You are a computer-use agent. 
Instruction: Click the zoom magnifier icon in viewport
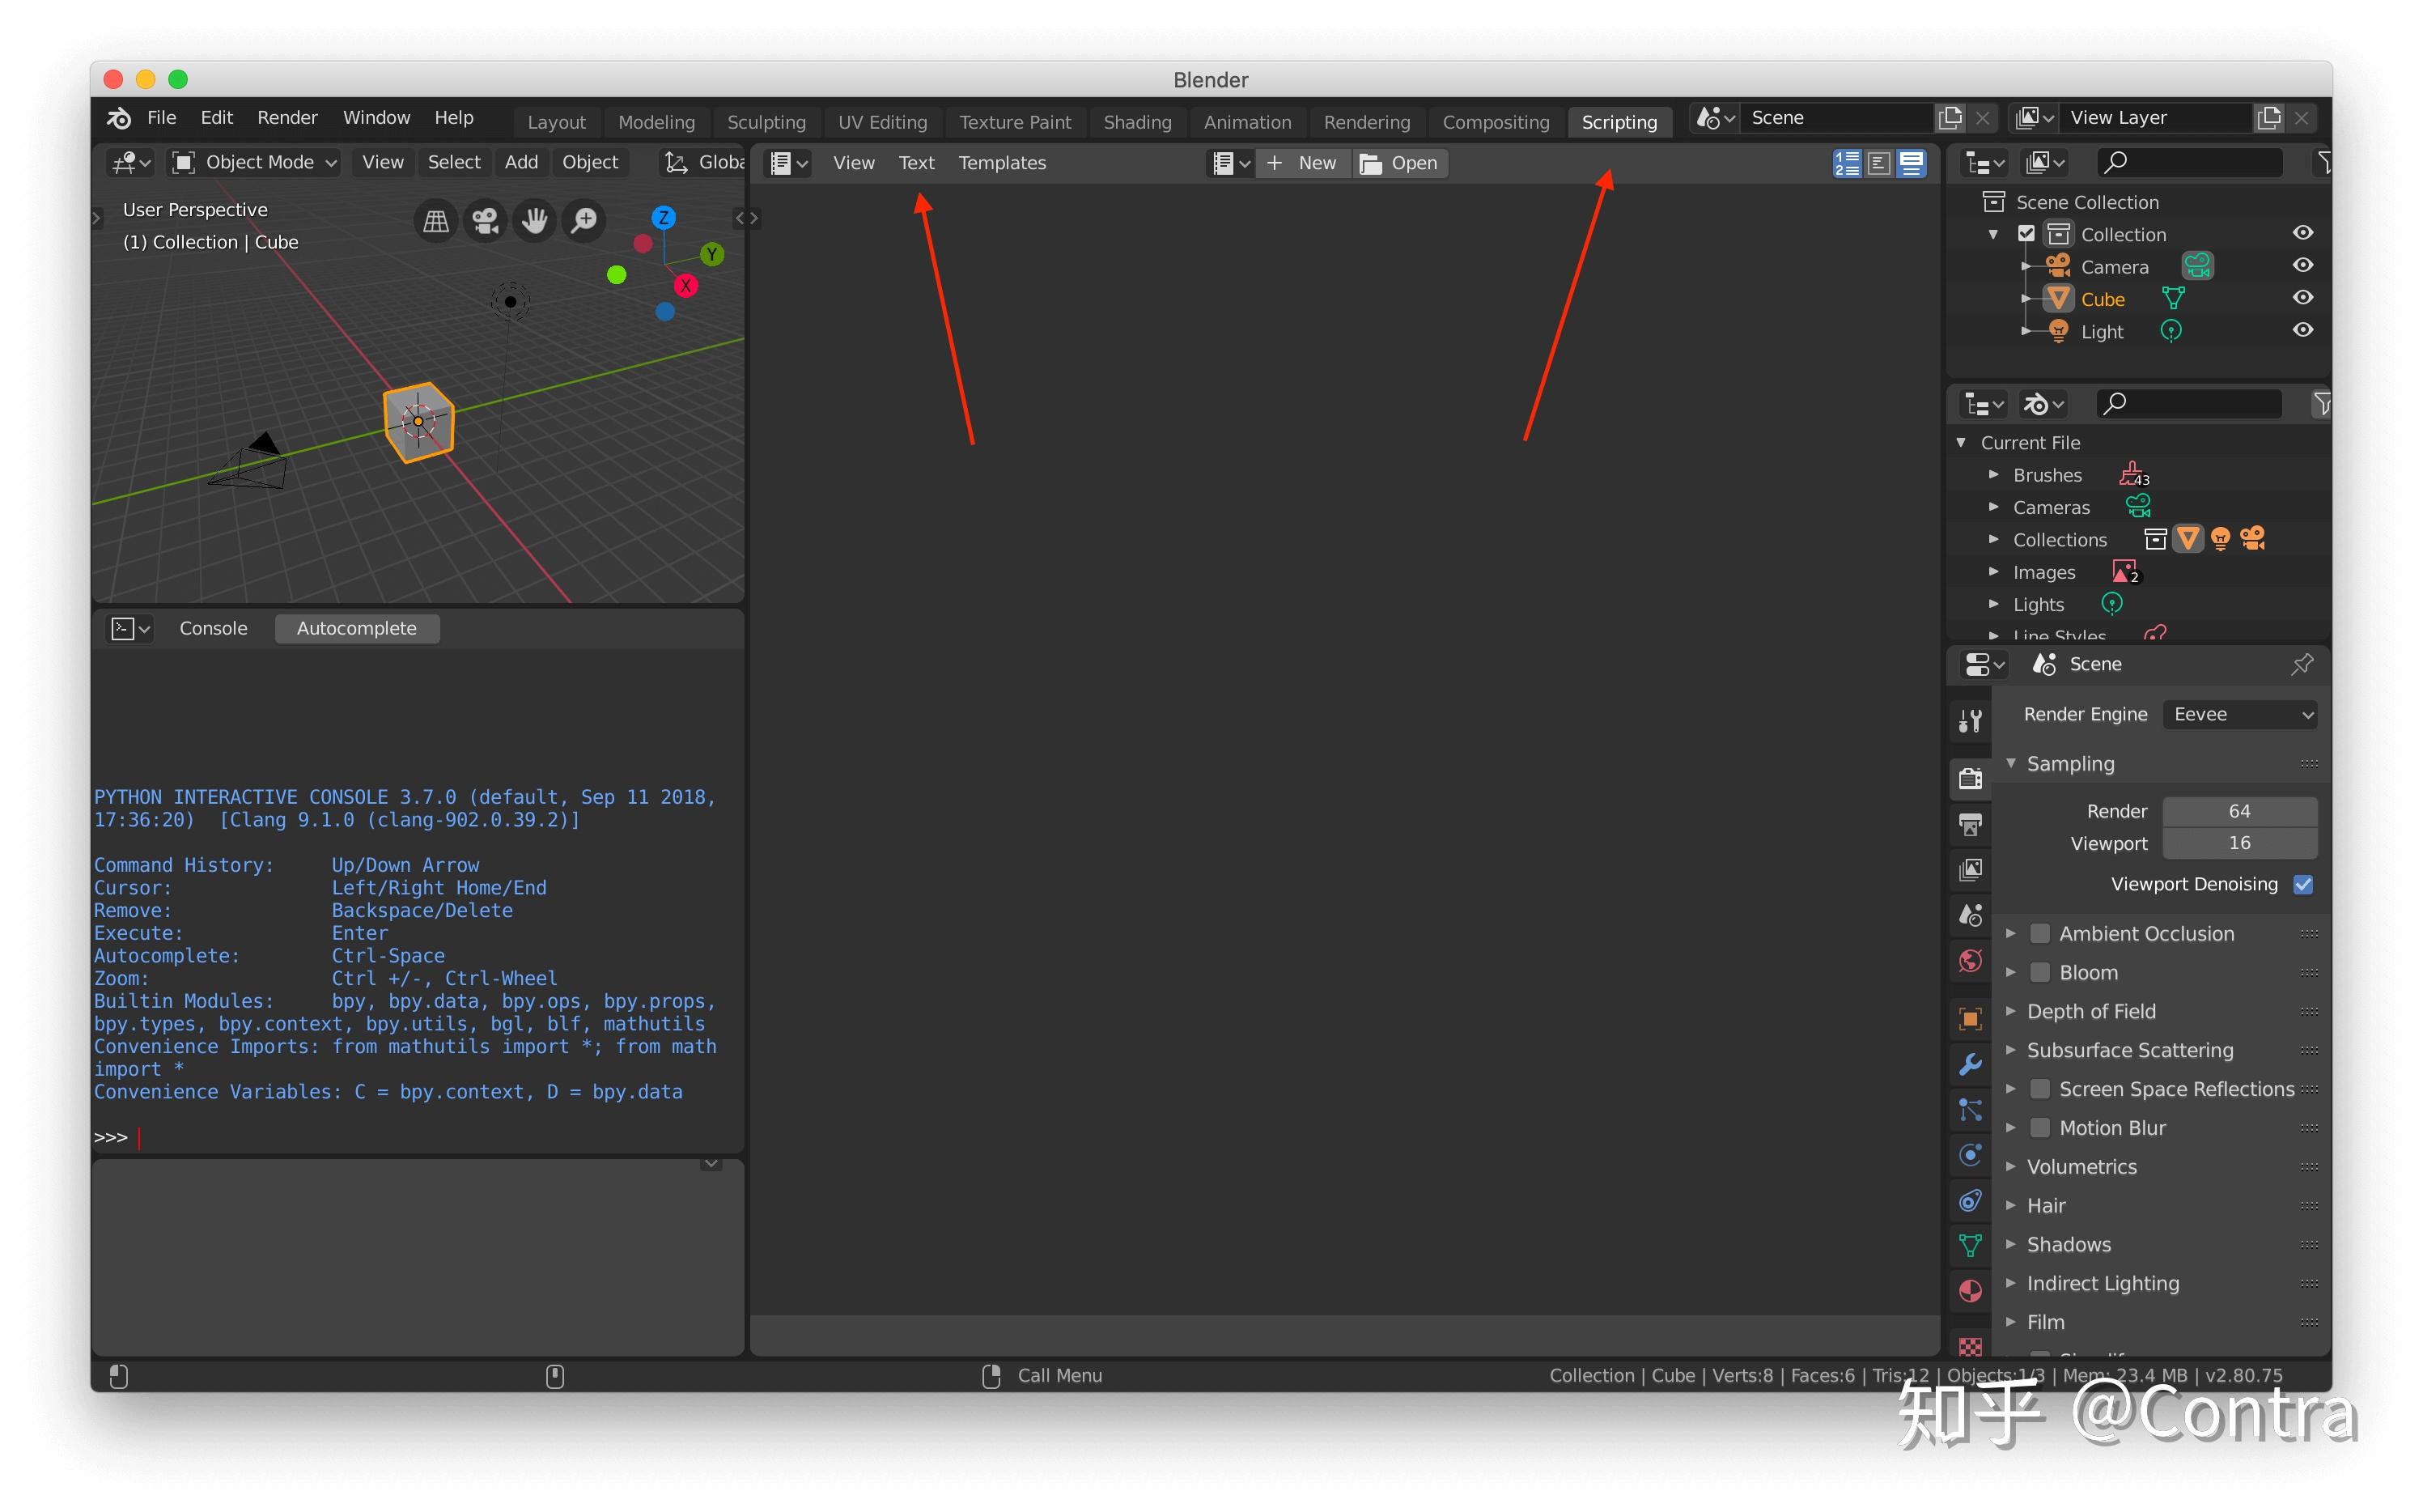coord(585,221)
